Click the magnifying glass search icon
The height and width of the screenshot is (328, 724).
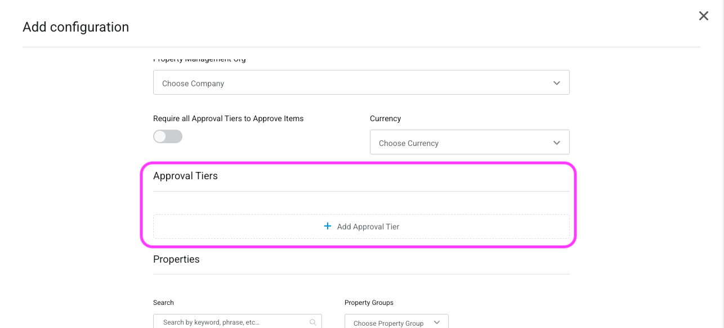click(x=313, y=322)
